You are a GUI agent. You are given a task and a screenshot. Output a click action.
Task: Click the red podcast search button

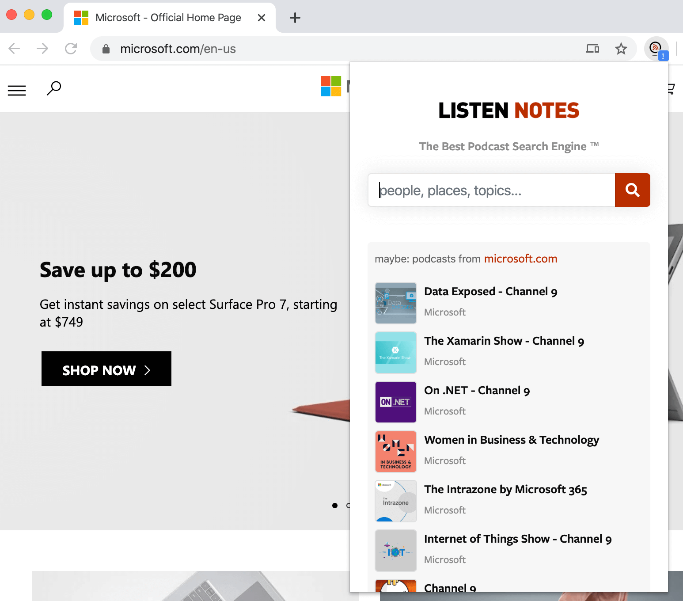tap(632, 190)
